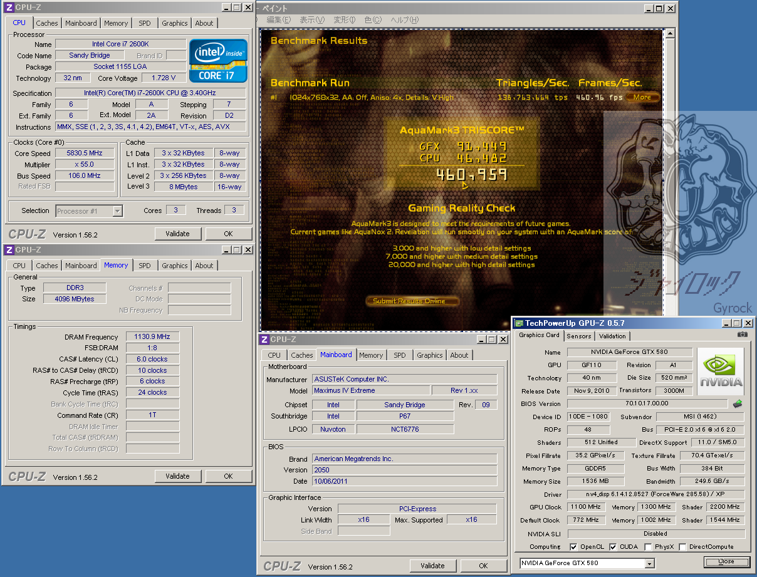Open SPD tab in top CPU-Z window
This screenshot has width=757, height=577.
tap(145, 23)
